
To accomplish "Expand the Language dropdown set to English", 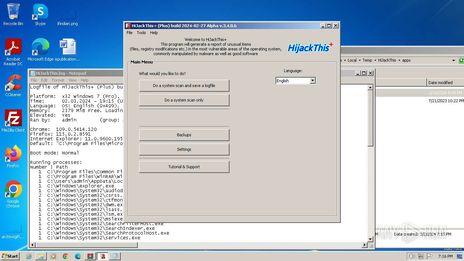I will (x=296, y=81).
